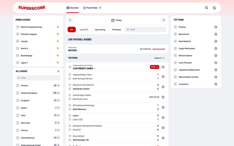Favorite Poland in Top Teams
Image resolution: width=234 pixels, height=146 pixels.
tap(216, 27)
